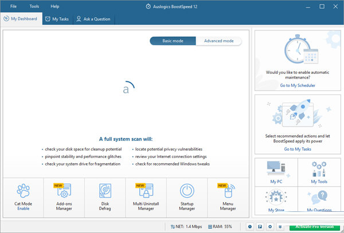
Task: Open Multi Uninstall Manager
Action: 146,191
